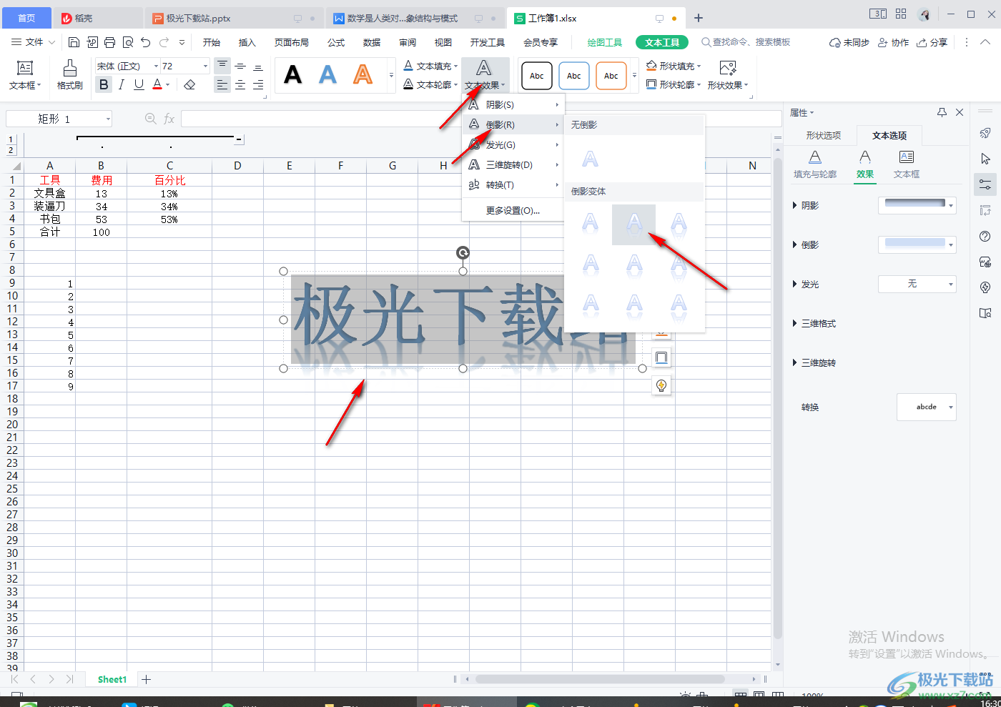Viewport: 1001px width, 707px height.
Task: Switch to Shape Options (形状选项) tab
Action: coord(823,135)
